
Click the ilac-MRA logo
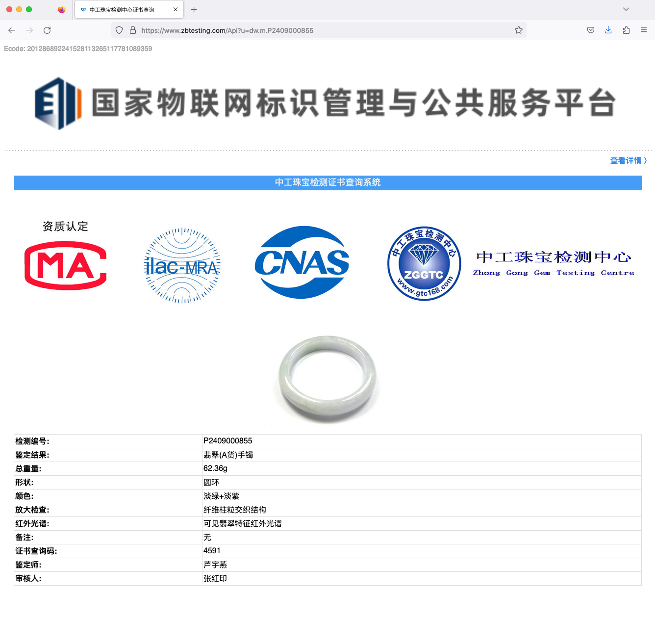[182, 266]
